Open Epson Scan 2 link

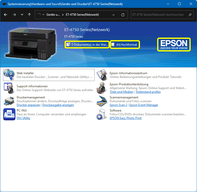118,105
